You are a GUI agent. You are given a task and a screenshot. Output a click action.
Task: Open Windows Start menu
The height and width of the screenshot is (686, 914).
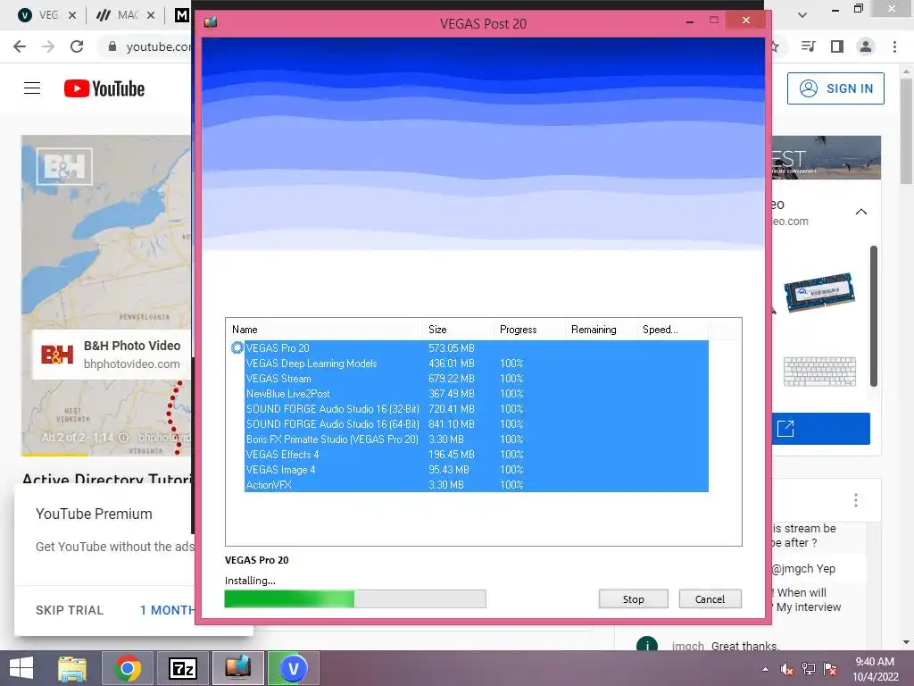click(21, 668)
